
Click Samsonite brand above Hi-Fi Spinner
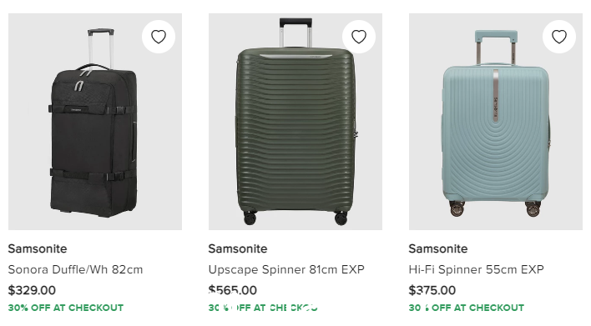click(x=438, y=248)
